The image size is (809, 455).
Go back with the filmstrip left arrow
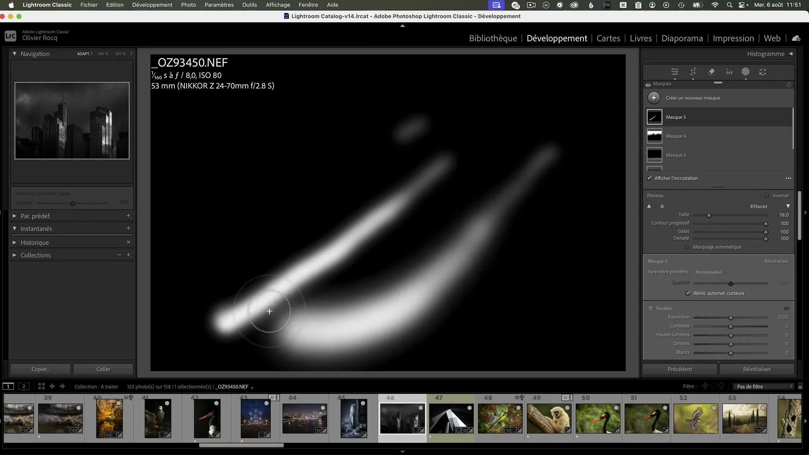tap(52, 386)
